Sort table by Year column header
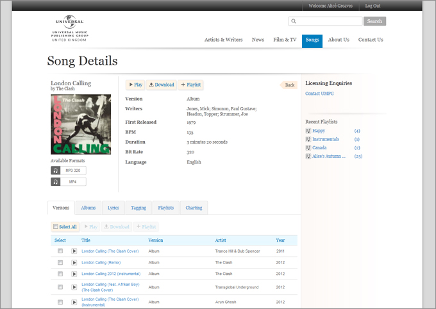The height and width of the screenshot is (309, 436). [280, 240]
